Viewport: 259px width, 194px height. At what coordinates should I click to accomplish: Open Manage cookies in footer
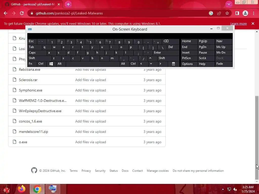pos(158,171)
